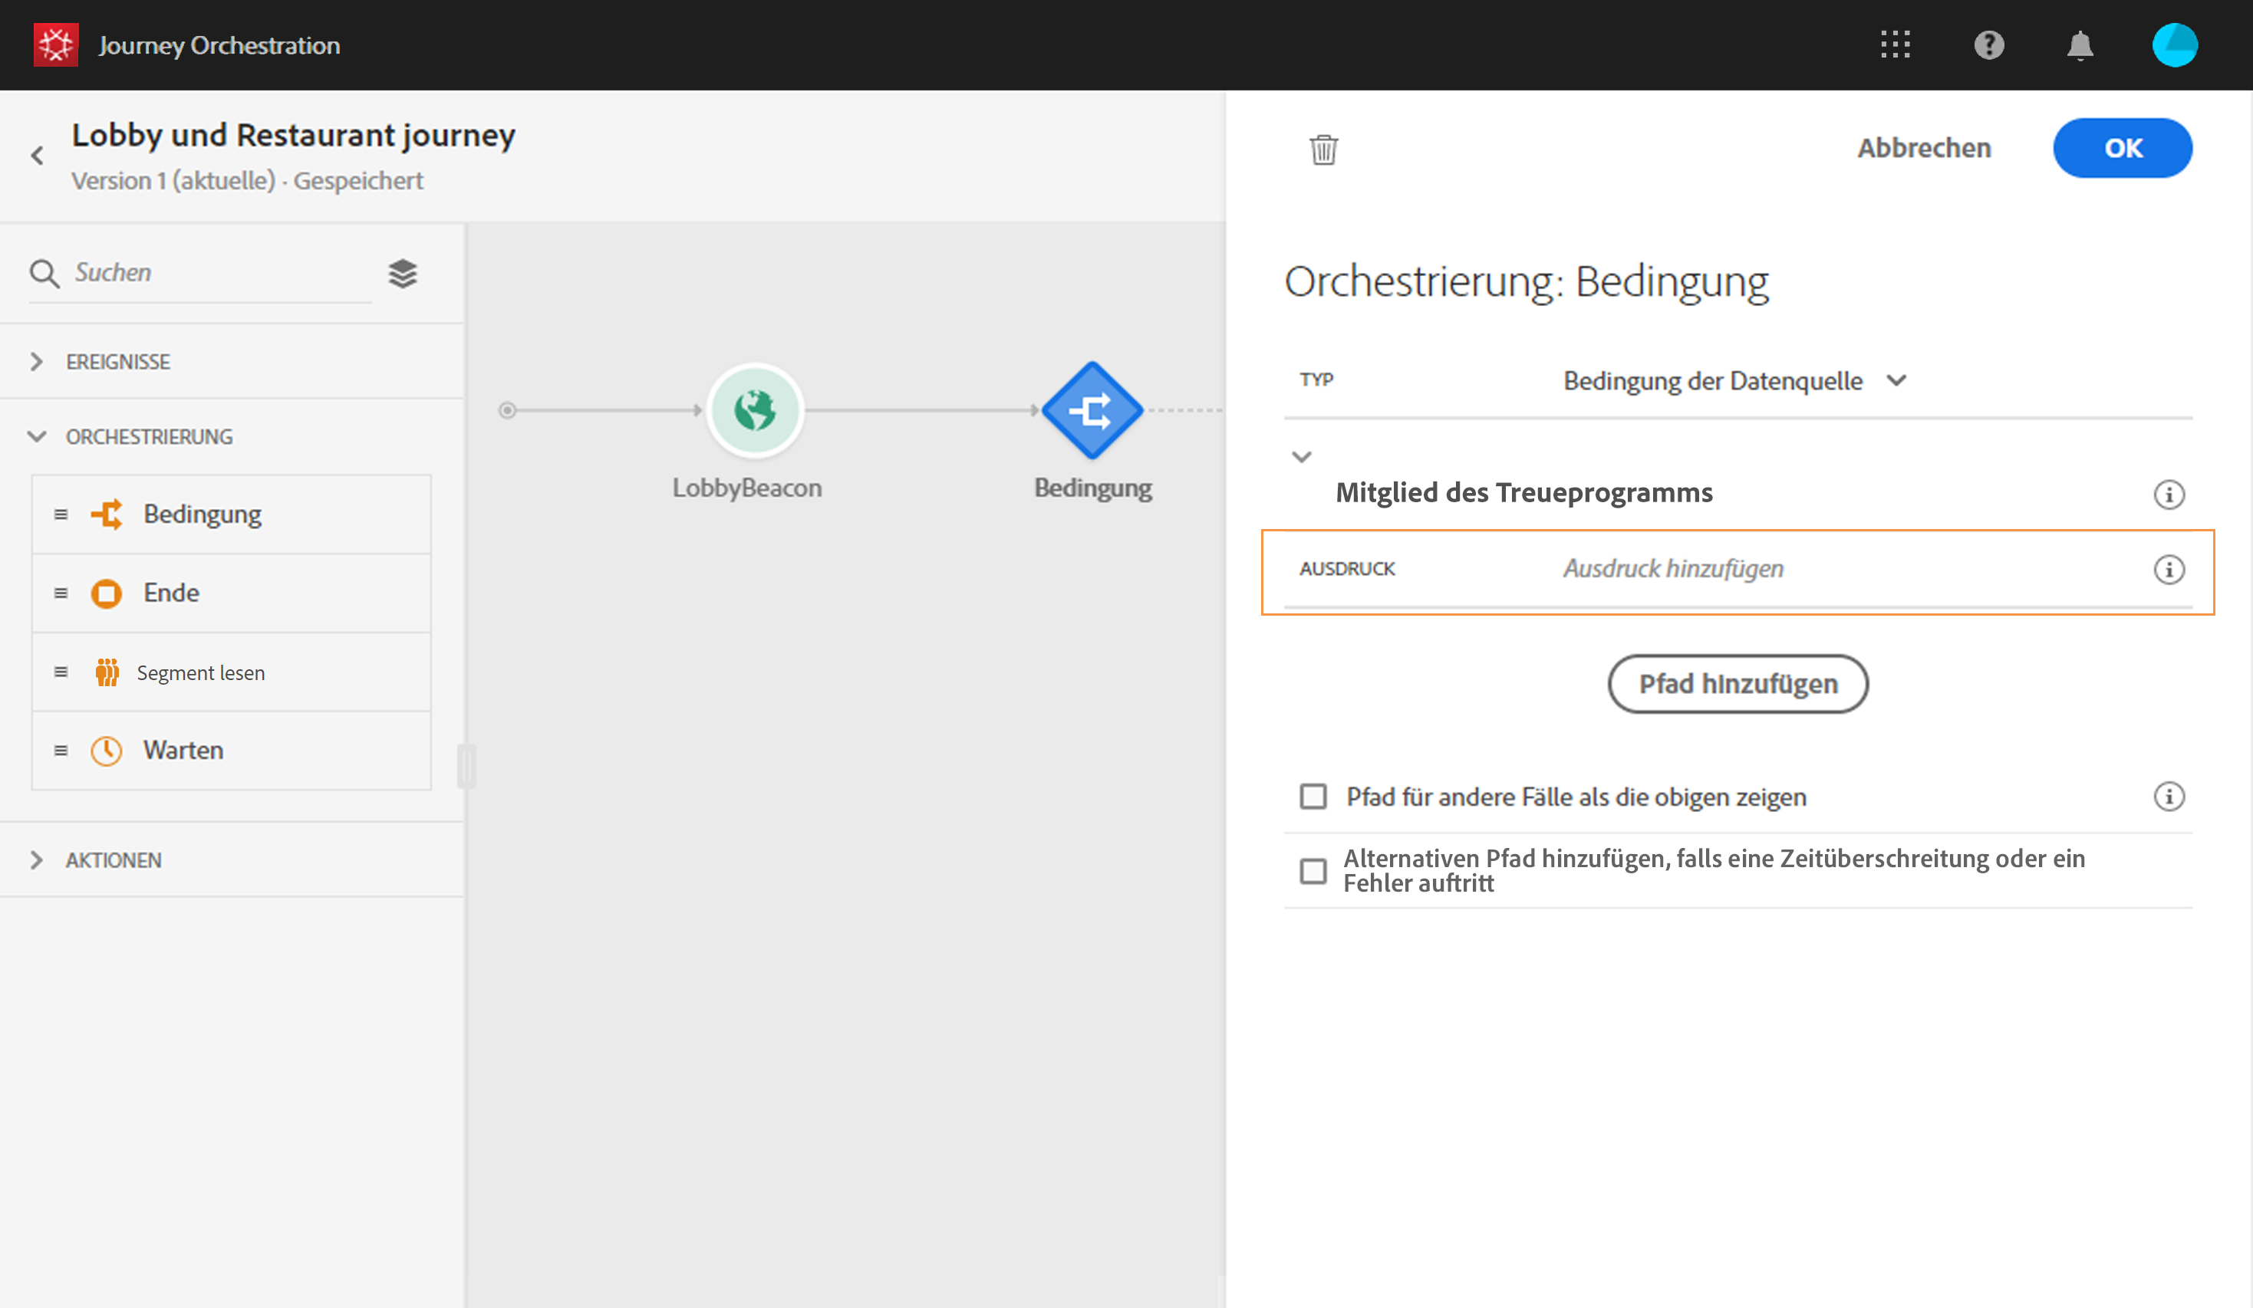Click Pfad hinzufügen button
This screenshot has width=2253, height=1308.
[x=1738, y=683]
